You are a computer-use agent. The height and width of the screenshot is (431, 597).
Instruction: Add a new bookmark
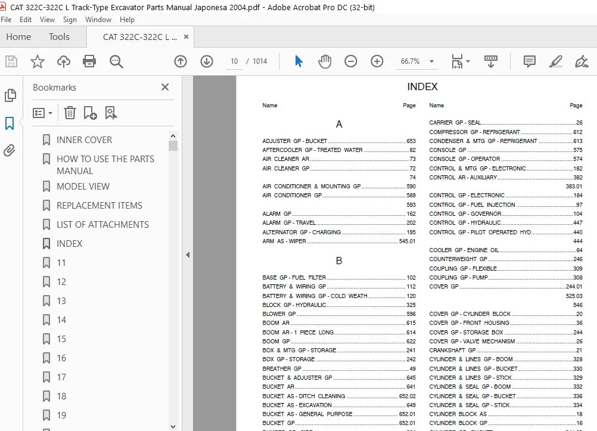point(90,113)
